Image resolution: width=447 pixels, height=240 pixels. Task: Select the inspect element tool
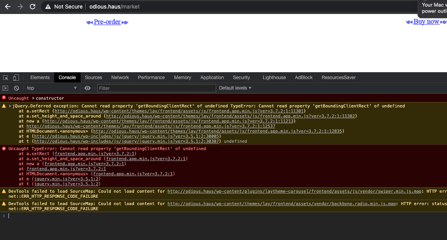(x=6, y=78)
